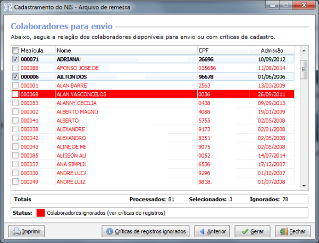Screen dimensions: 319x243
Task: Click the info icon for Críticas de registros
Action: point(110,231)
